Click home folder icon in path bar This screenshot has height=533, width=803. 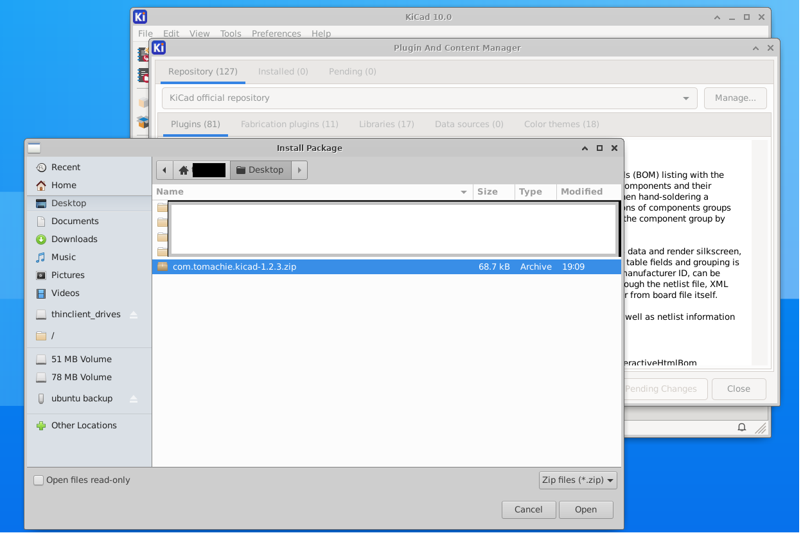[184, 170]
